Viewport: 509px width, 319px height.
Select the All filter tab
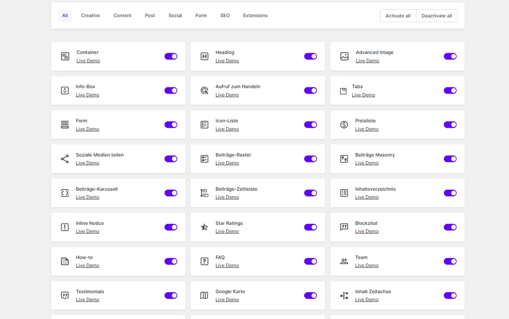pos(65,16)
